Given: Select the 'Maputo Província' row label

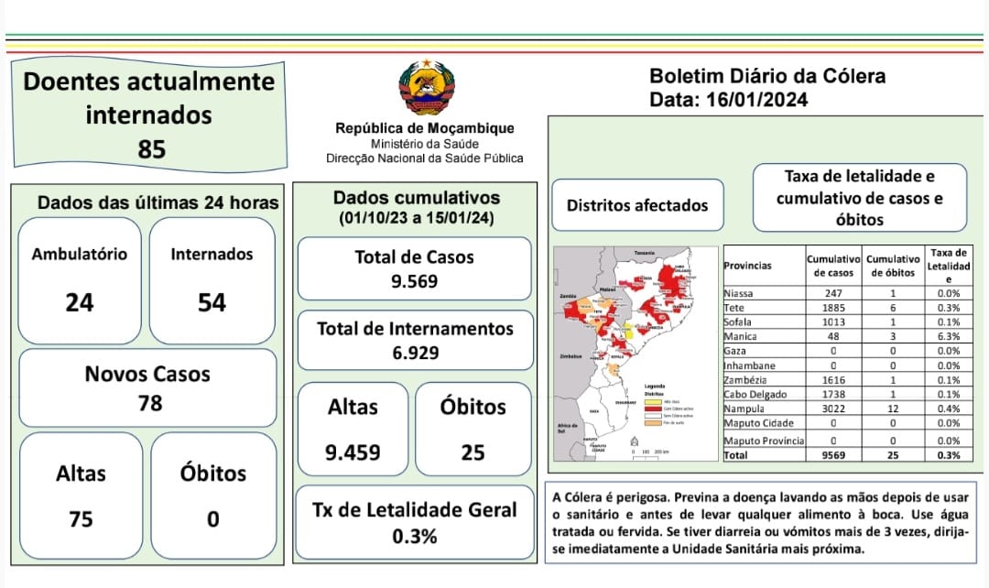Looking at the screenshot, I should coord(763,441).
